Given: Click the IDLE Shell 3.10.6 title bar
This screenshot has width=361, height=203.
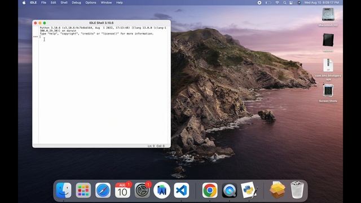Looking at the screenshot, I should (102, 23).
